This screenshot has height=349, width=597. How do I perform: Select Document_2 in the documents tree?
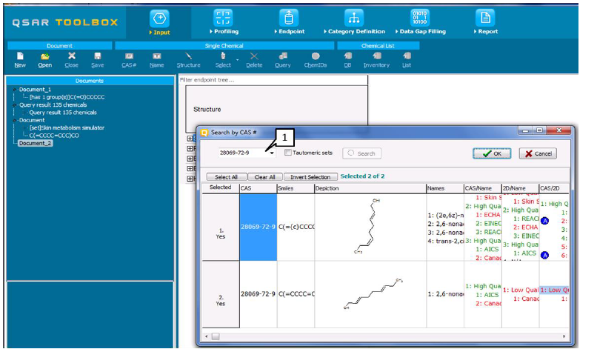[35, 143]
